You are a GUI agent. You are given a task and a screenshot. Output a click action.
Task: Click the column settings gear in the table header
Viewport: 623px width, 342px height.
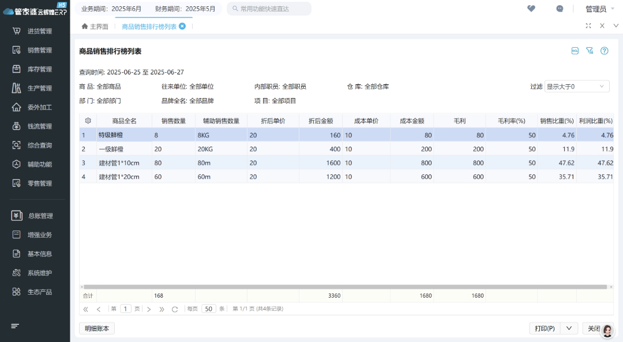point(88,120)
